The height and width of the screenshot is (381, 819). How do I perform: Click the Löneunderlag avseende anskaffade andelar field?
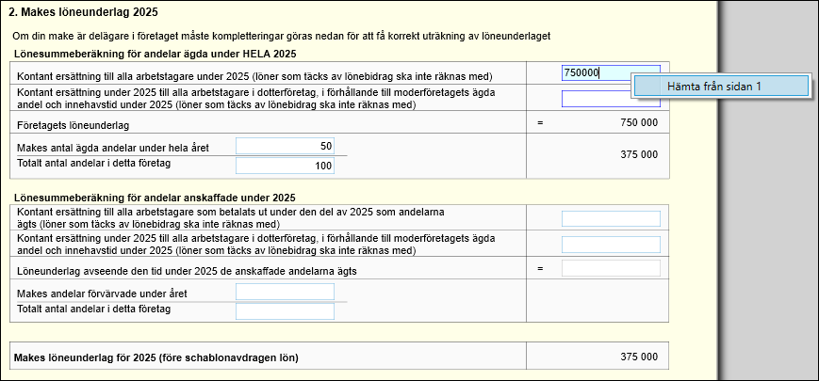pyautogui.click(x=611, y=269)
